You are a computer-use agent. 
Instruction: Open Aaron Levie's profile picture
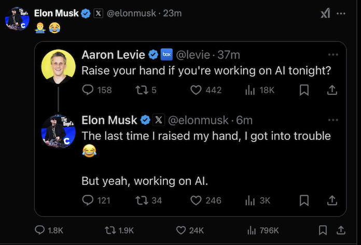coord(58,66)
